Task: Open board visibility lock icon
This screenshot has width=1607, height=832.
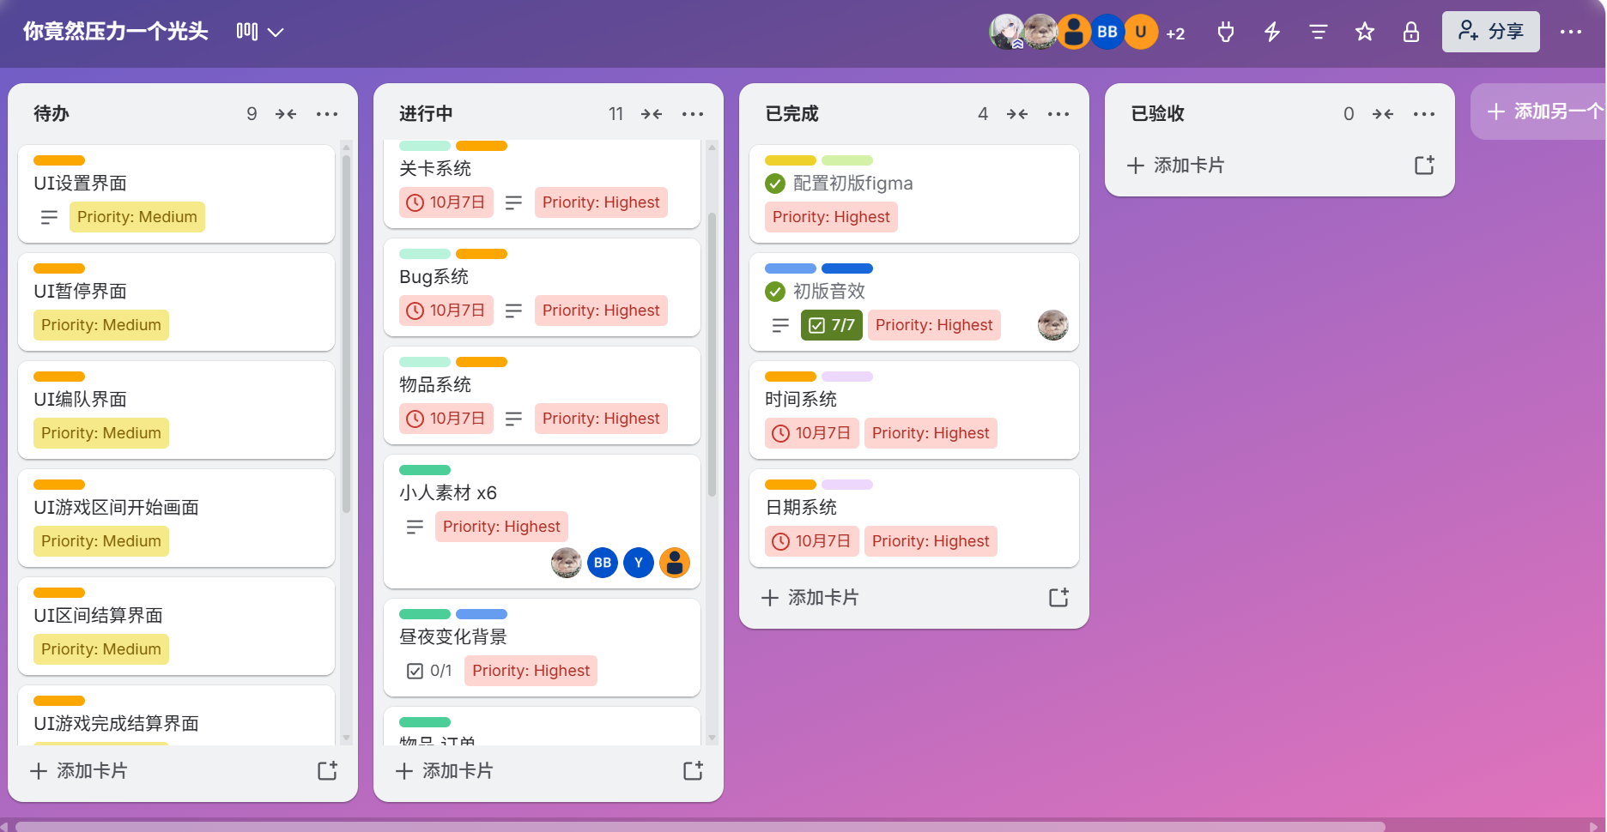Action: pyautogui.click(x=1411, y=33)
